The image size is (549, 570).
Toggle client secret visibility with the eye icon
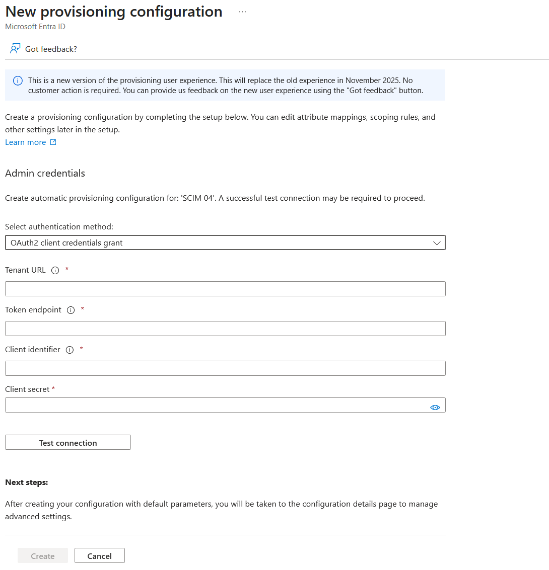tap(435, 407)
